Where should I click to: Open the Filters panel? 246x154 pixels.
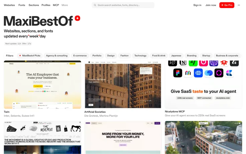click(x=10, y=56)
